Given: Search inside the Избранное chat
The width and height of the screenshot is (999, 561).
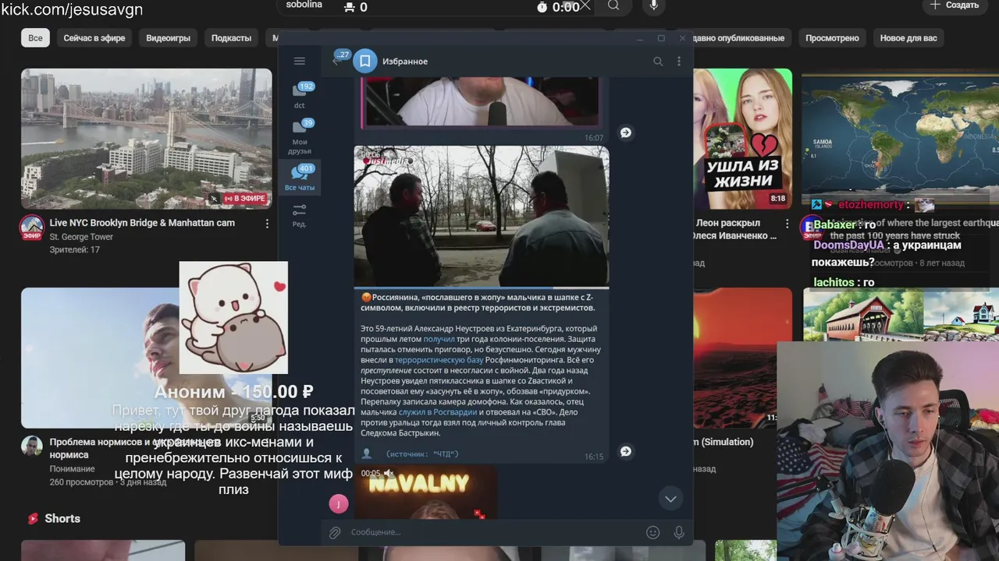Looking at the screenshot, I should pos(658,62).
